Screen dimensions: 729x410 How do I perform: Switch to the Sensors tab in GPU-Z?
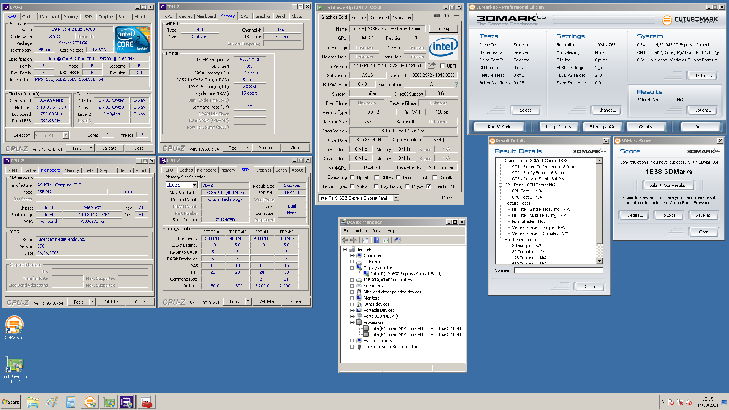(358, 17)
